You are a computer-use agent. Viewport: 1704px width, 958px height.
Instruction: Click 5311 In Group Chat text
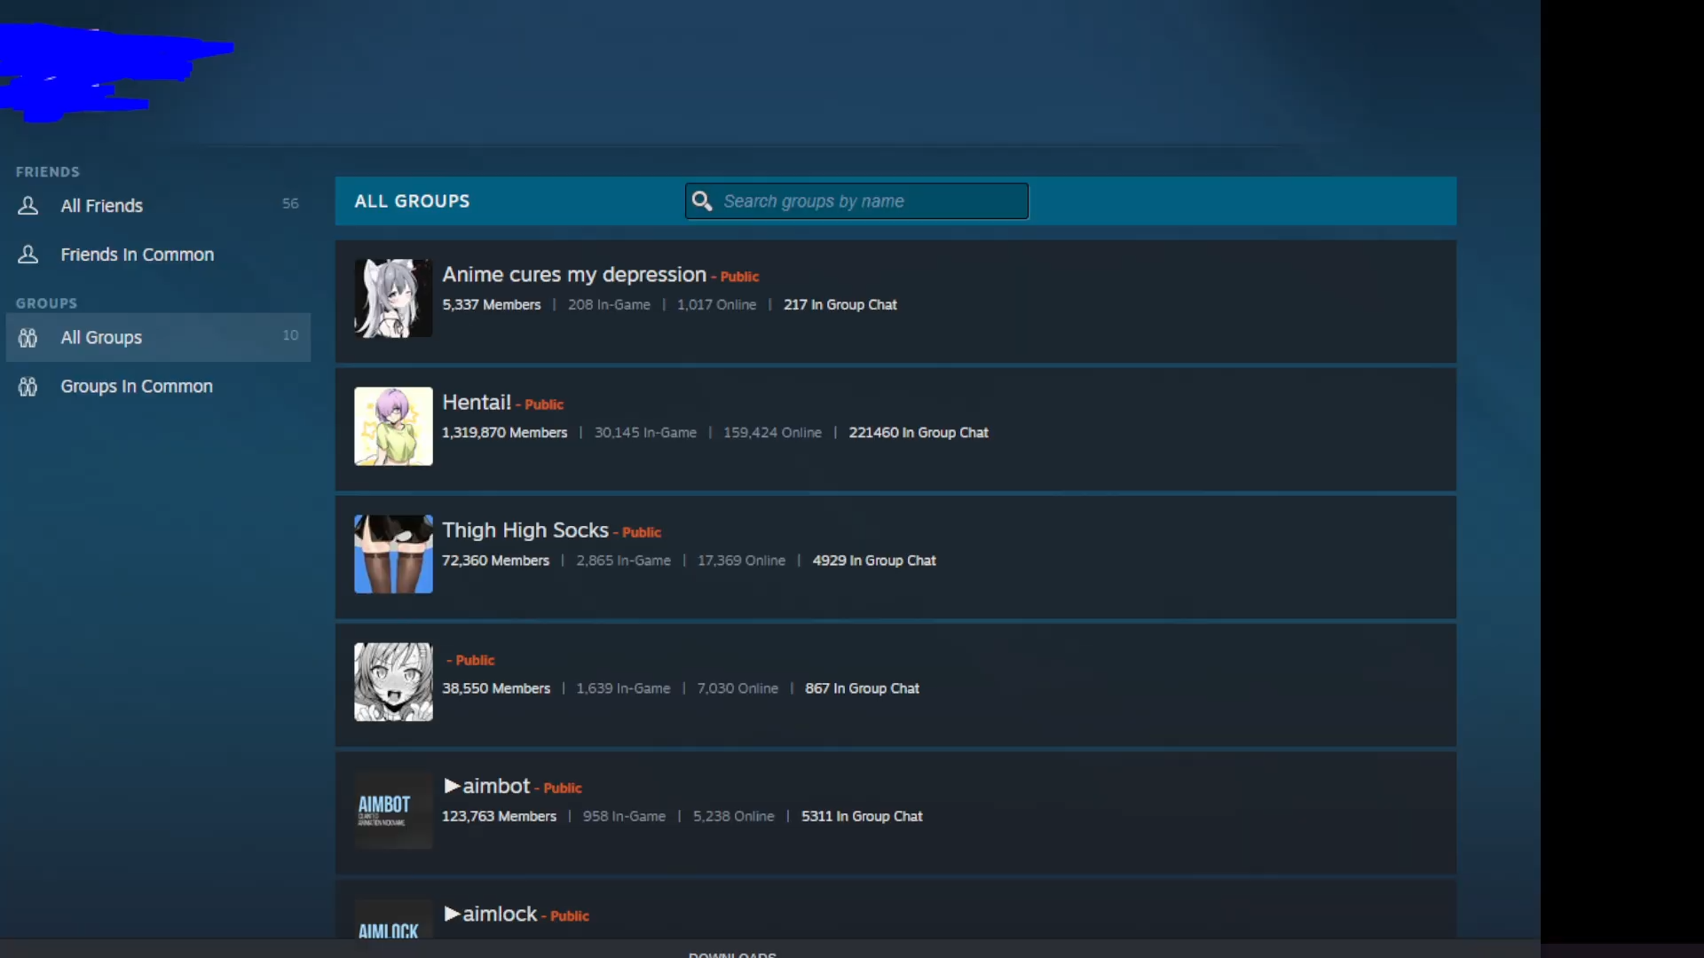[x=862, y=816]
